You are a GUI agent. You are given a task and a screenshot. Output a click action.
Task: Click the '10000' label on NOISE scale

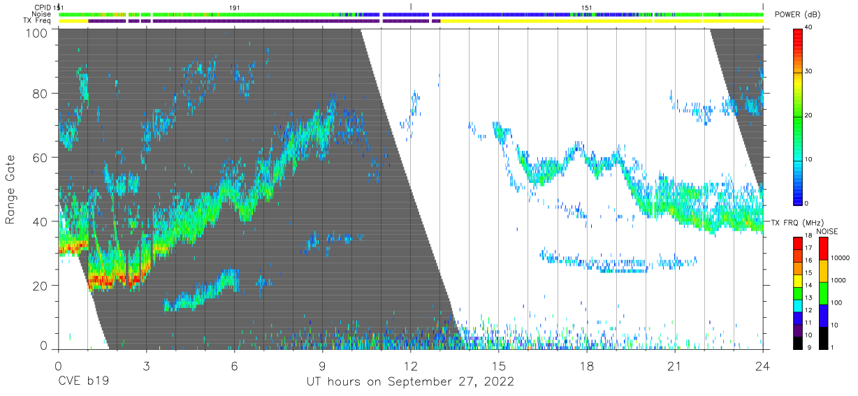(x=841, y=258)
